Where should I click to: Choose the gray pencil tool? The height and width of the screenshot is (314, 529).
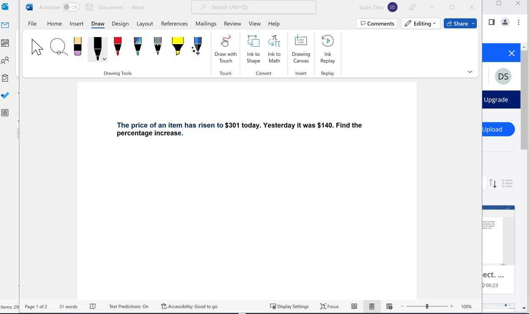[158, 46]
